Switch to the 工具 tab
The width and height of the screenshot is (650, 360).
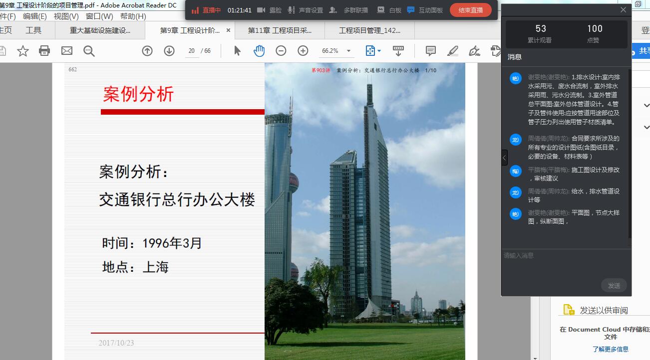(33, 30)
